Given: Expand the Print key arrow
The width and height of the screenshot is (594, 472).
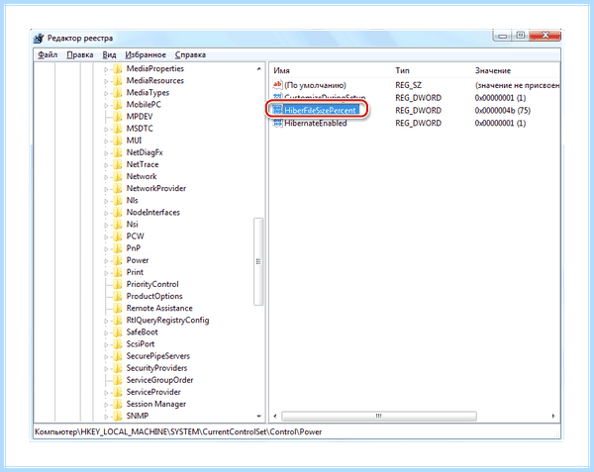Looking at the screenshot, I should pos(106,273).
